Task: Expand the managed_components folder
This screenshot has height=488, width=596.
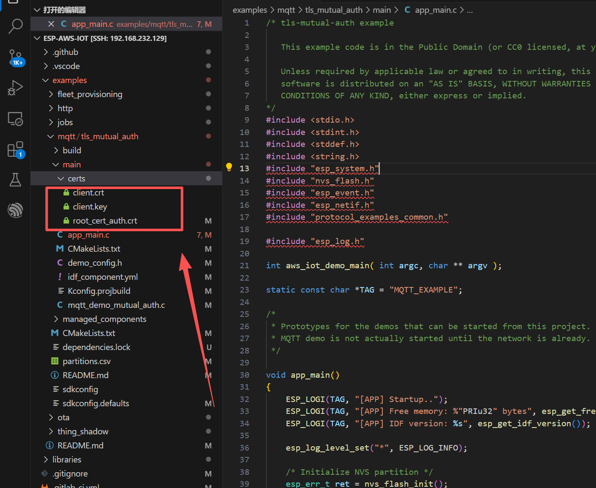Action: point(56,319)
